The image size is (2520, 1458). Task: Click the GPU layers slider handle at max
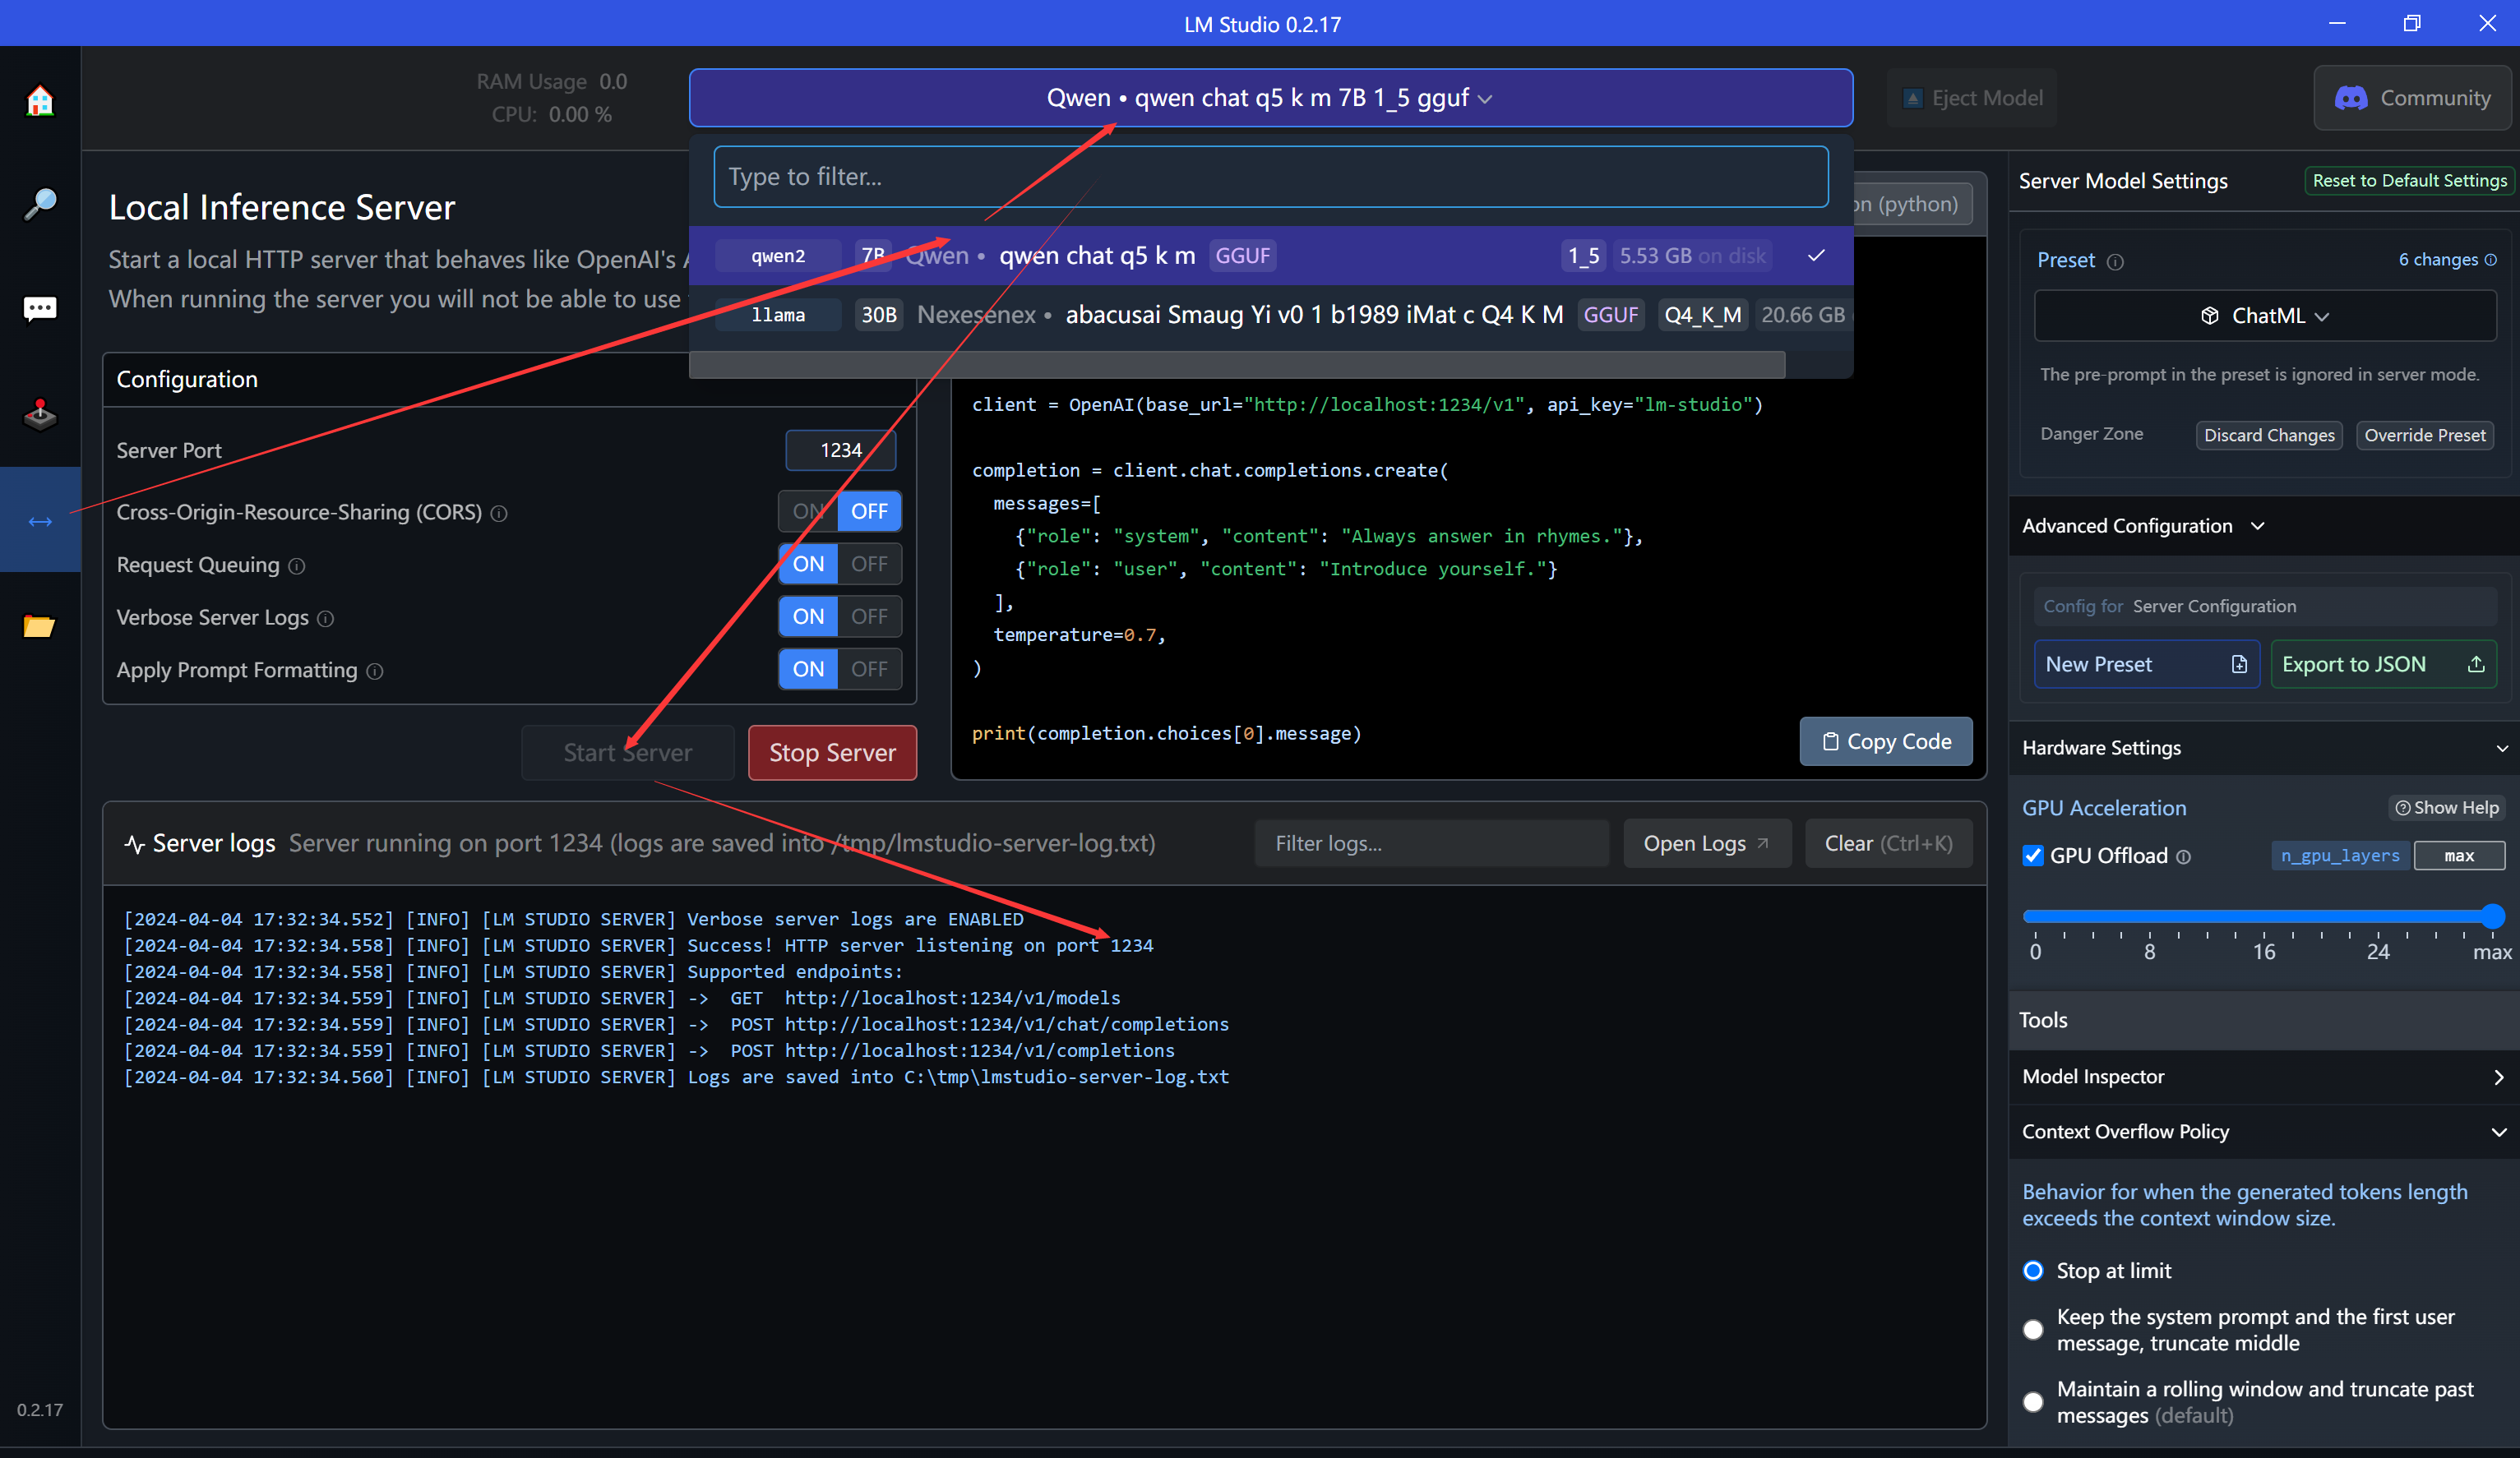2492,916
